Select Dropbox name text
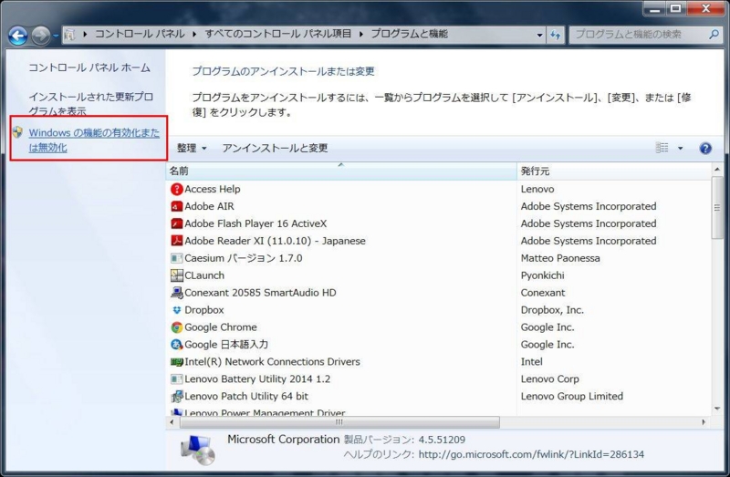Image resolution: width=730 pixels, height=477 pixels. click(203, 310)
